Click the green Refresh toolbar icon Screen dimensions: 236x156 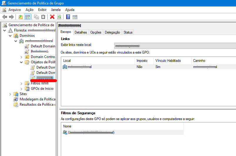pos(59,17)
